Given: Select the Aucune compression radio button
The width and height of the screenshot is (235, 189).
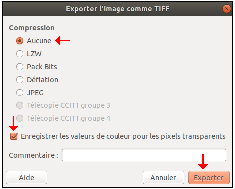Looking at the screenshot, I should (x=20, y=41).
